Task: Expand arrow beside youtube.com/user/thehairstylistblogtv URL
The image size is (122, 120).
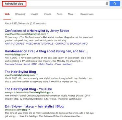Action: pos(52,92)
